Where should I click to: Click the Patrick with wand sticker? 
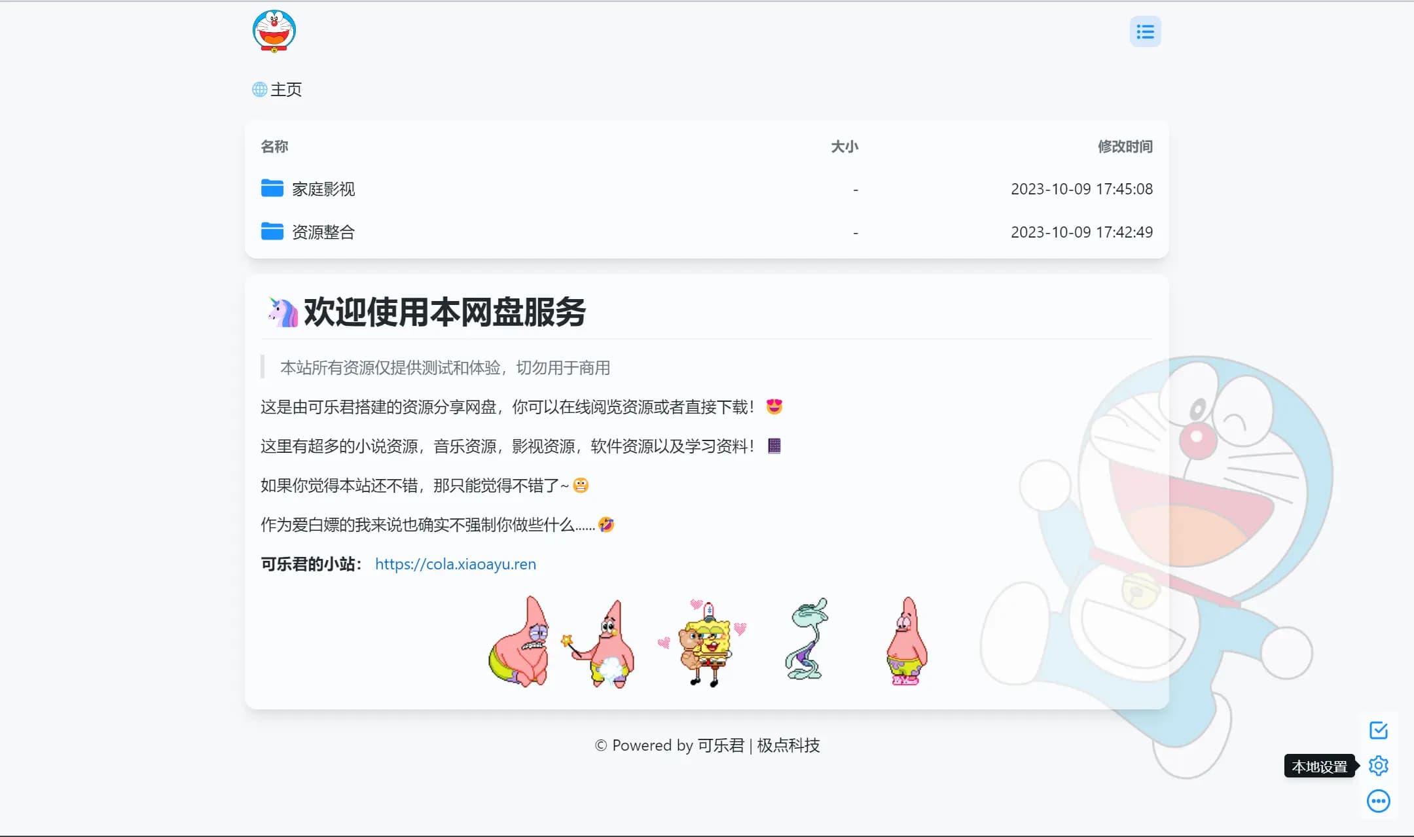599,643
